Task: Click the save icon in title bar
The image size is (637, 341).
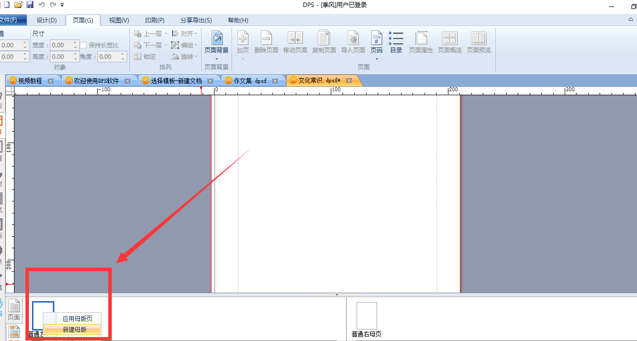Action: click(x=30, y=4)
